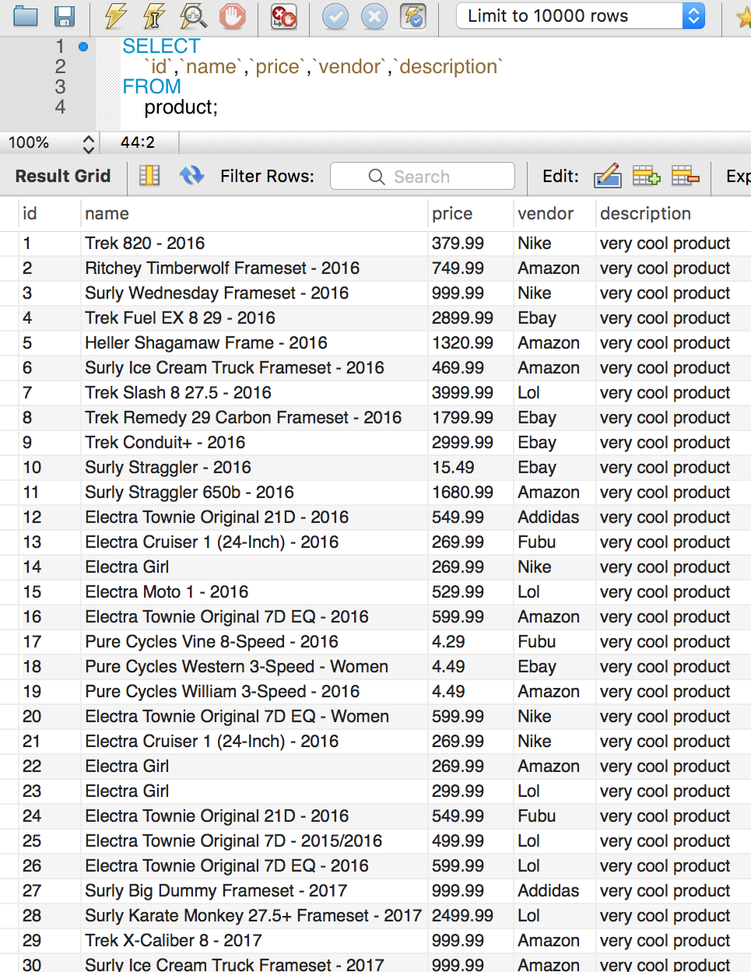Image resolution: width=751 pixels, height=972 pixels.
Task: Select the Result Grid label
Action: pos(63,176)
